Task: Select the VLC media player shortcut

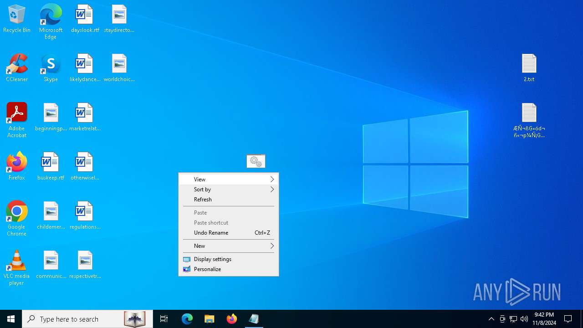Action: pyautogui.click(x=17, y=268)
